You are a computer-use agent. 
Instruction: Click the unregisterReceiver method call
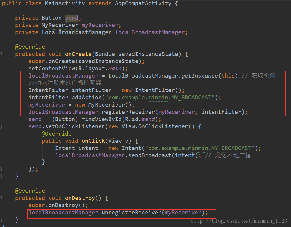(x=132, y=213)
